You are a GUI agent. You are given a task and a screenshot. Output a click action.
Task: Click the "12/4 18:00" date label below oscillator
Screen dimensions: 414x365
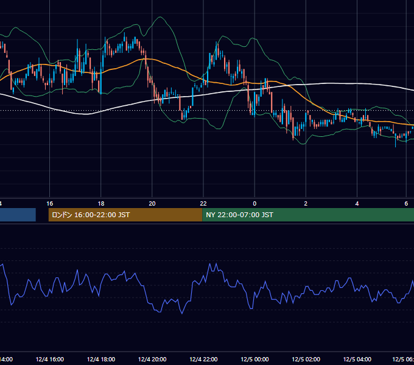(x=101, y=359)
